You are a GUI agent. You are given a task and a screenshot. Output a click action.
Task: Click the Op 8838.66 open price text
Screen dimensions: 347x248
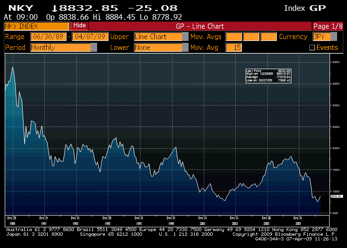point(67,17)
